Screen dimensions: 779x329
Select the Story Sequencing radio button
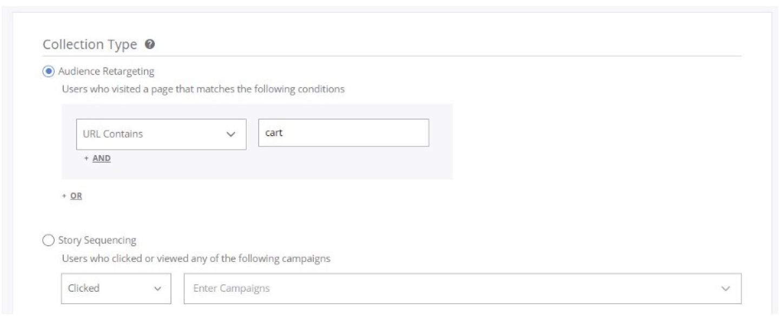[49, 240]
